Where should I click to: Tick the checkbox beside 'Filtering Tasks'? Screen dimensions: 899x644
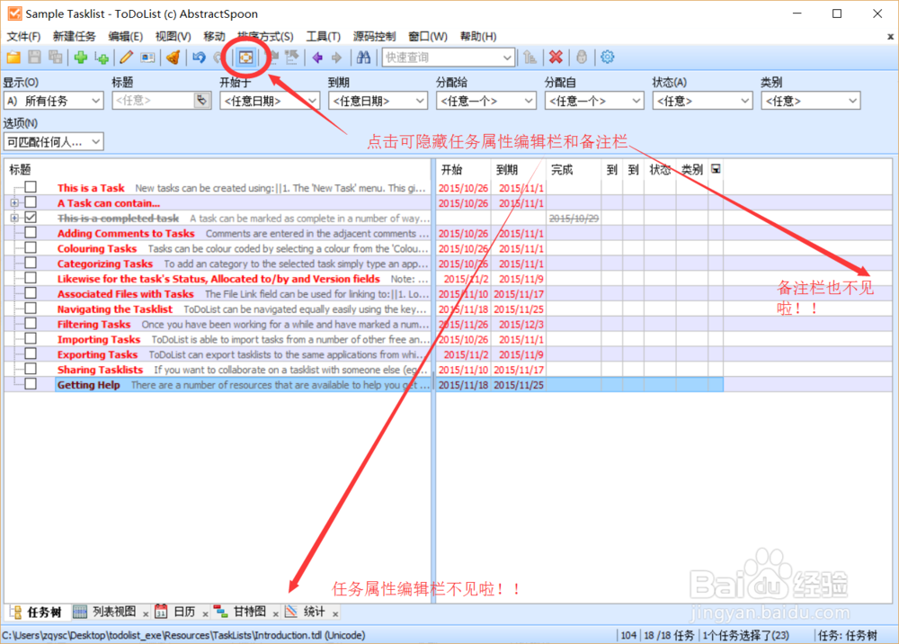(30, 324)
